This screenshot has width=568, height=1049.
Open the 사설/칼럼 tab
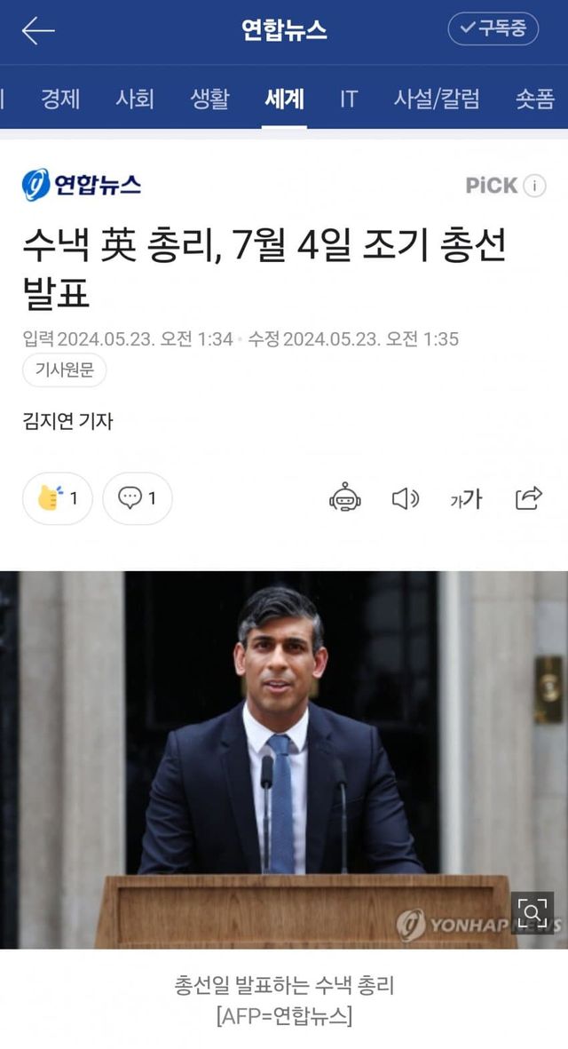437,99
